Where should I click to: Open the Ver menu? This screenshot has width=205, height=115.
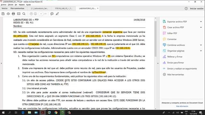(x=16, y=4)
